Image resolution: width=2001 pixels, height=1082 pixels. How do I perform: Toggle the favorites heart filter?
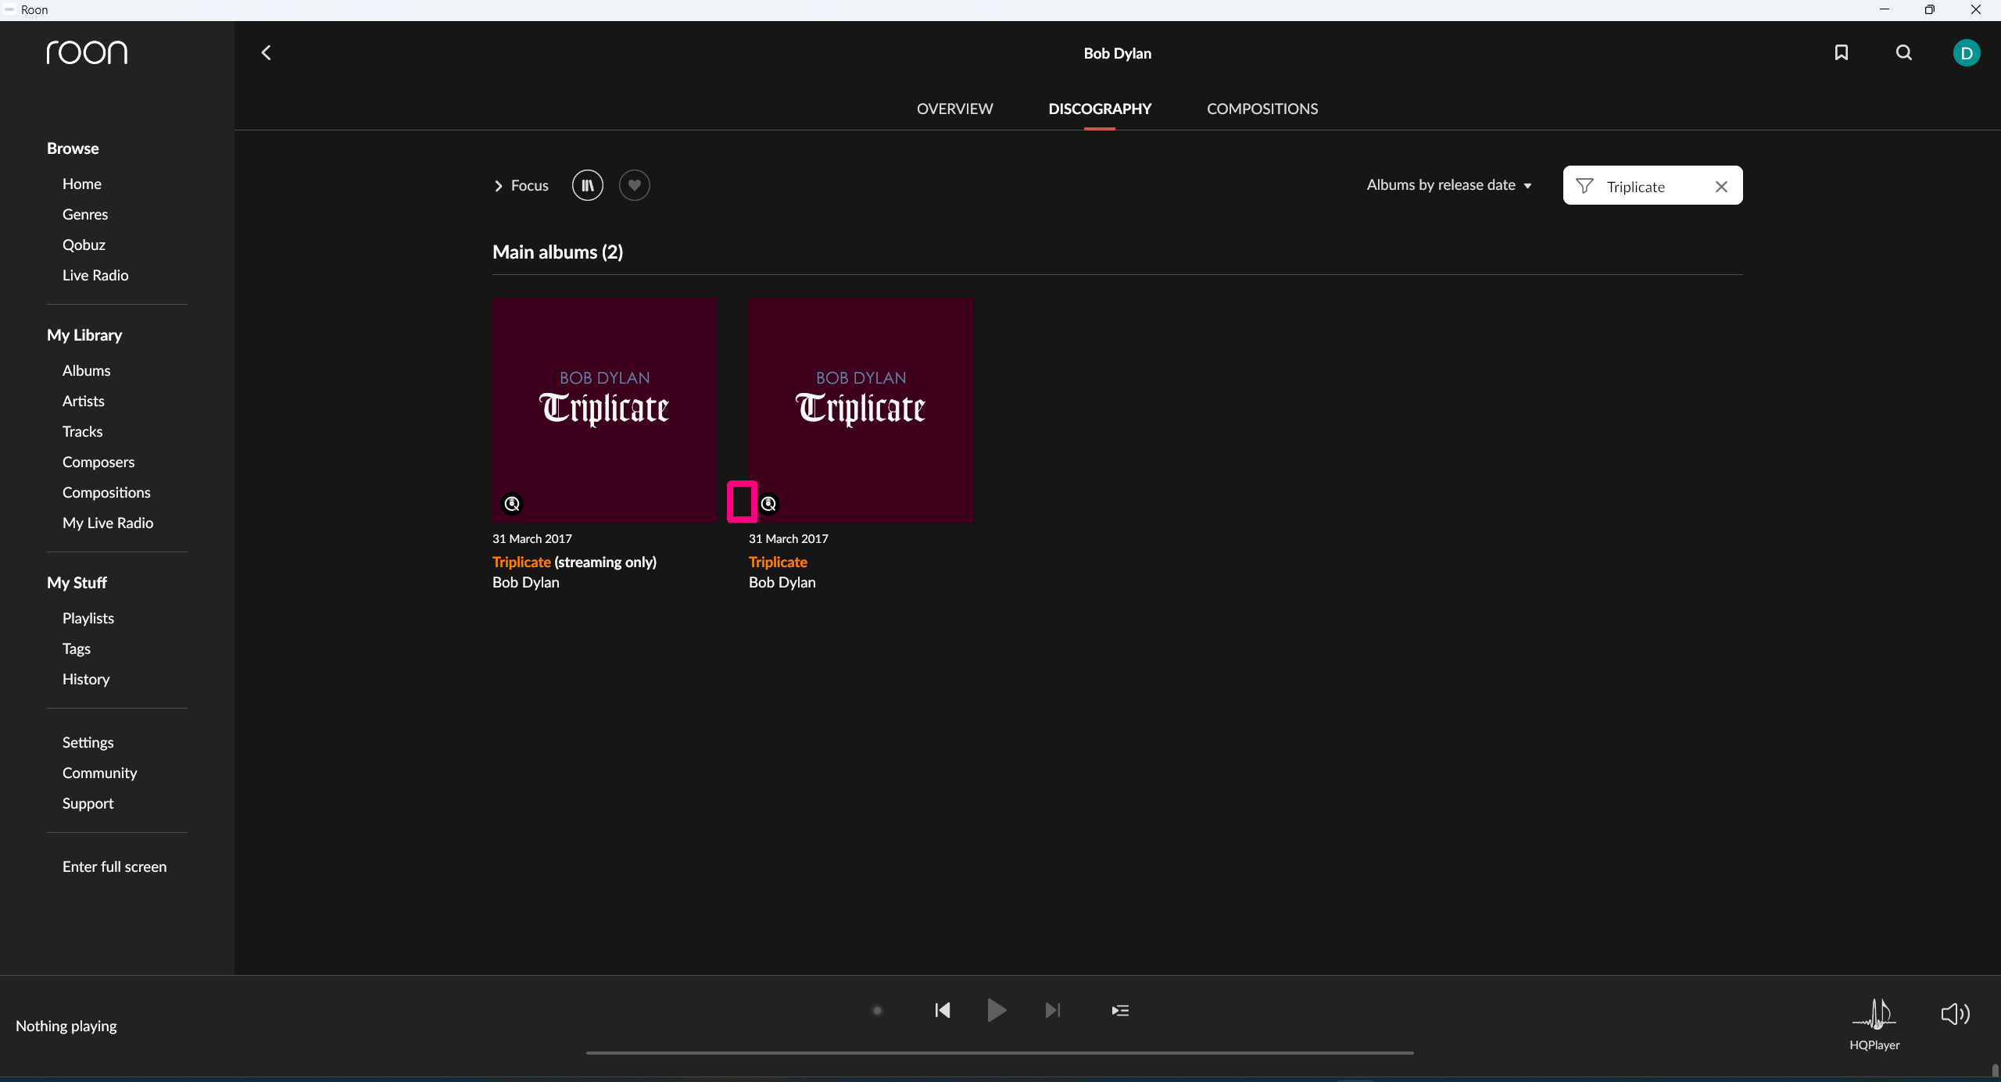(x=634, y=185)
